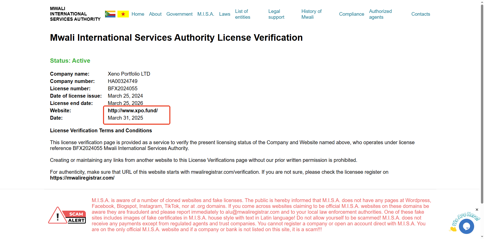This screenshot has height=239, width=484.
Task: Go to Contacts page
Action: coord(421,14)
